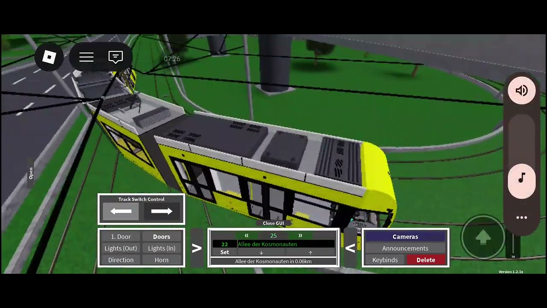Open the Cameras tab
Image resolution: width=547 pixels, height=308 pixels.
tap(405, 237)
